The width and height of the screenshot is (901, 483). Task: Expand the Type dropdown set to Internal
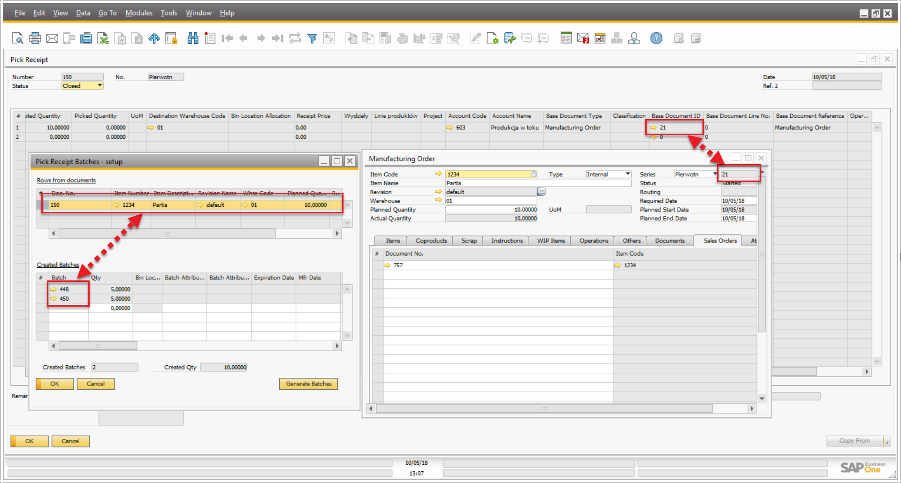[628, 174]
